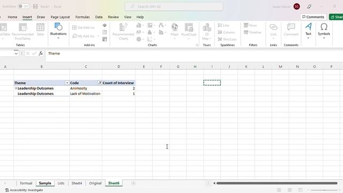Select the Count of Interview header
This screenshot has height=193, width=343.
pos(118,83)
